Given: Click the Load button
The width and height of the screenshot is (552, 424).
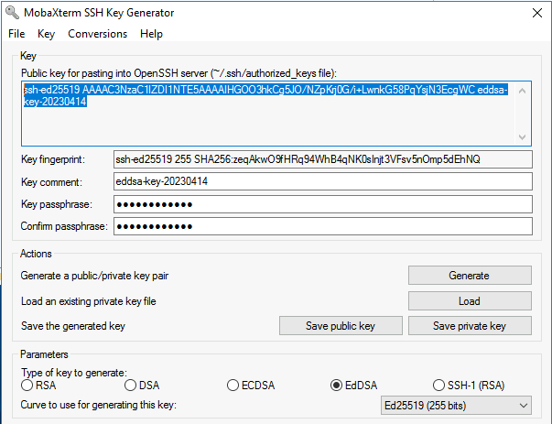Looking at the screenshot, I should point(470,300).
